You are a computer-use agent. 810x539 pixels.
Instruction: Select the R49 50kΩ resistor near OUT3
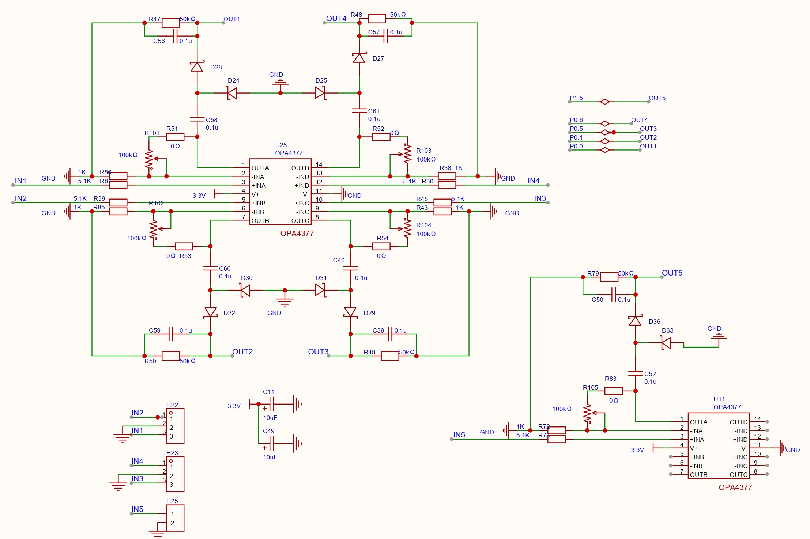389,356
